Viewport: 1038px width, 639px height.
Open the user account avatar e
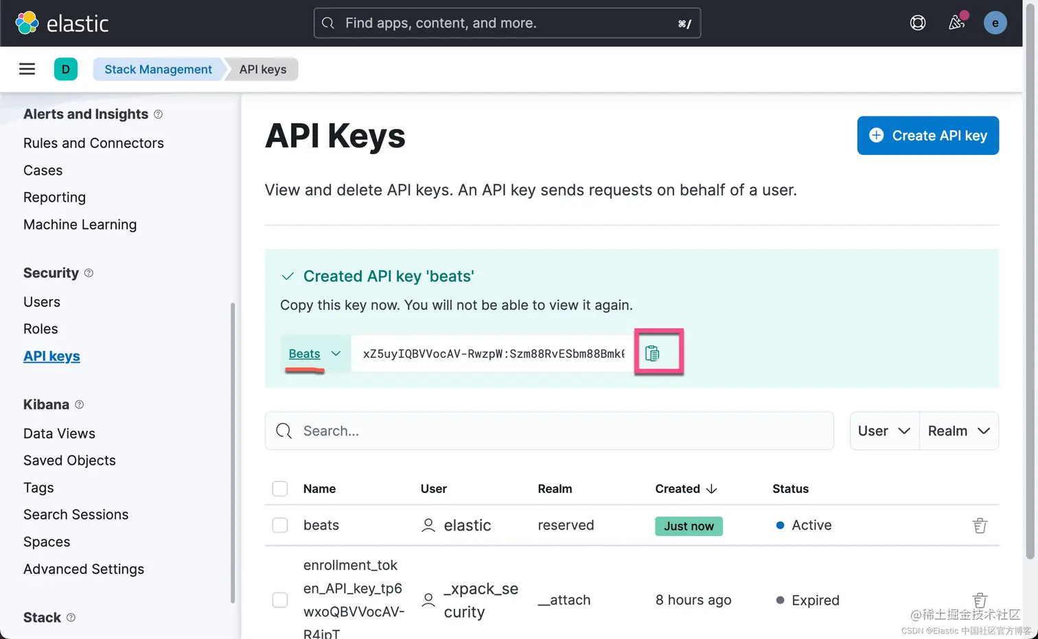(995, 23)
